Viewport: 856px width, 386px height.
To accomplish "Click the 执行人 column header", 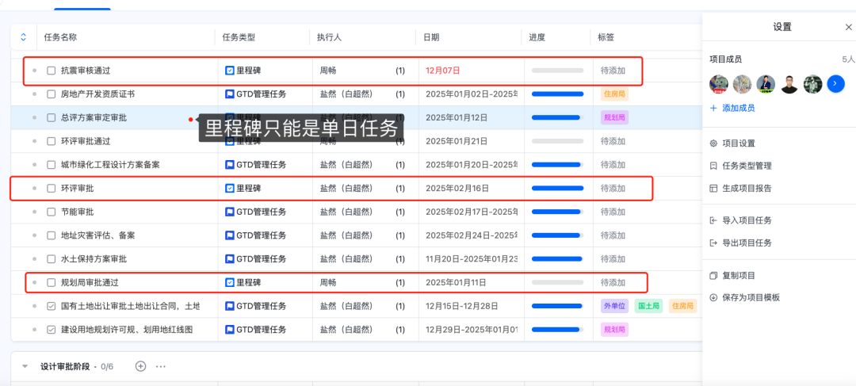I will point(329,38).
